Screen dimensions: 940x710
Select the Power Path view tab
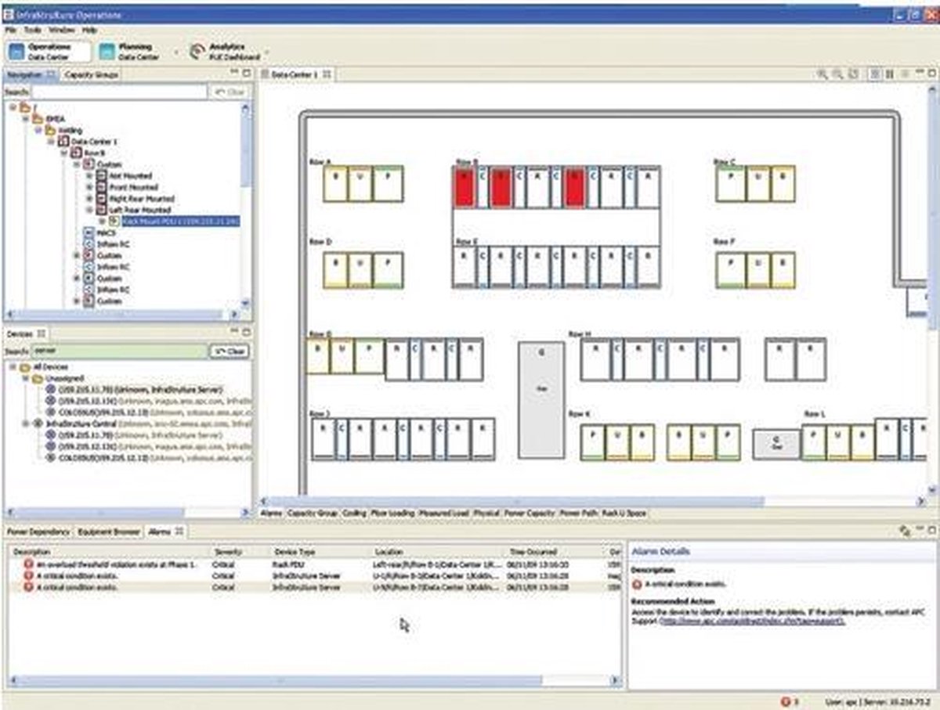[578, 513]
